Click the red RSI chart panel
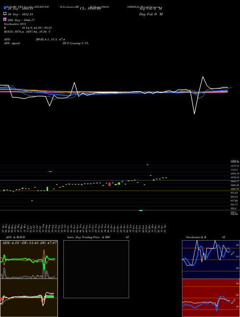Image resolution: width=240 pixels, height=317 pixels. (211, 298)
